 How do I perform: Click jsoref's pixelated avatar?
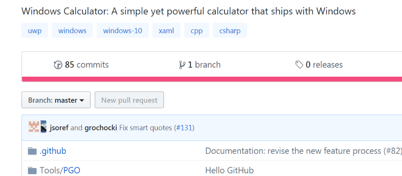34,127
